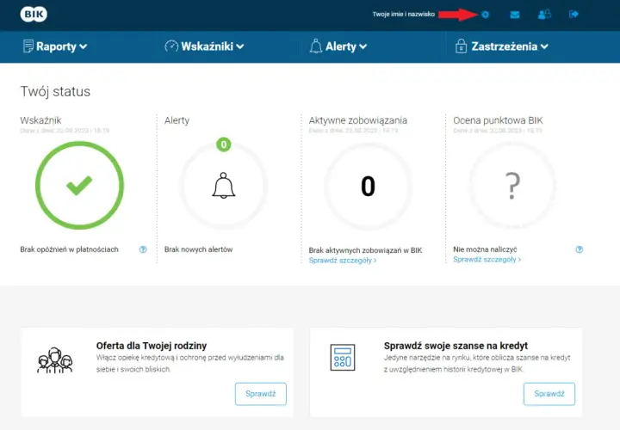Click the Zastrzeżenia padlock icon
Screen dimensions: 620x430
coord(461,46)
